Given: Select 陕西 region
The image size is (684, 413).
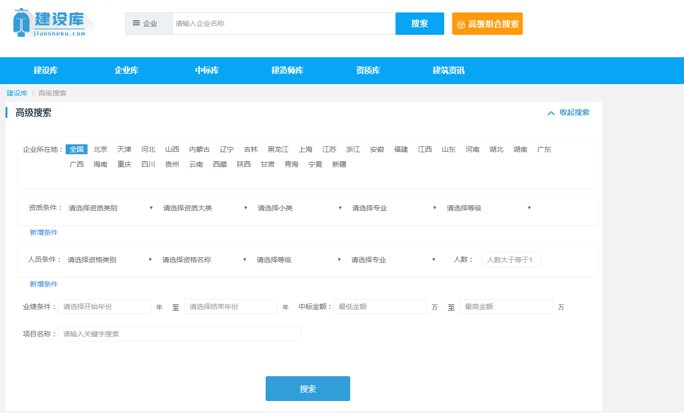Looking at the screenshot, I should click(x=244, y=164).
